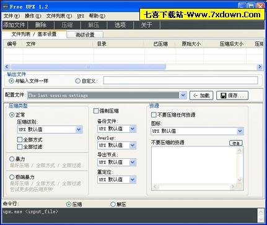Open 导出节点 dropdown
267x225 pixels.
[x=133, y=163]
